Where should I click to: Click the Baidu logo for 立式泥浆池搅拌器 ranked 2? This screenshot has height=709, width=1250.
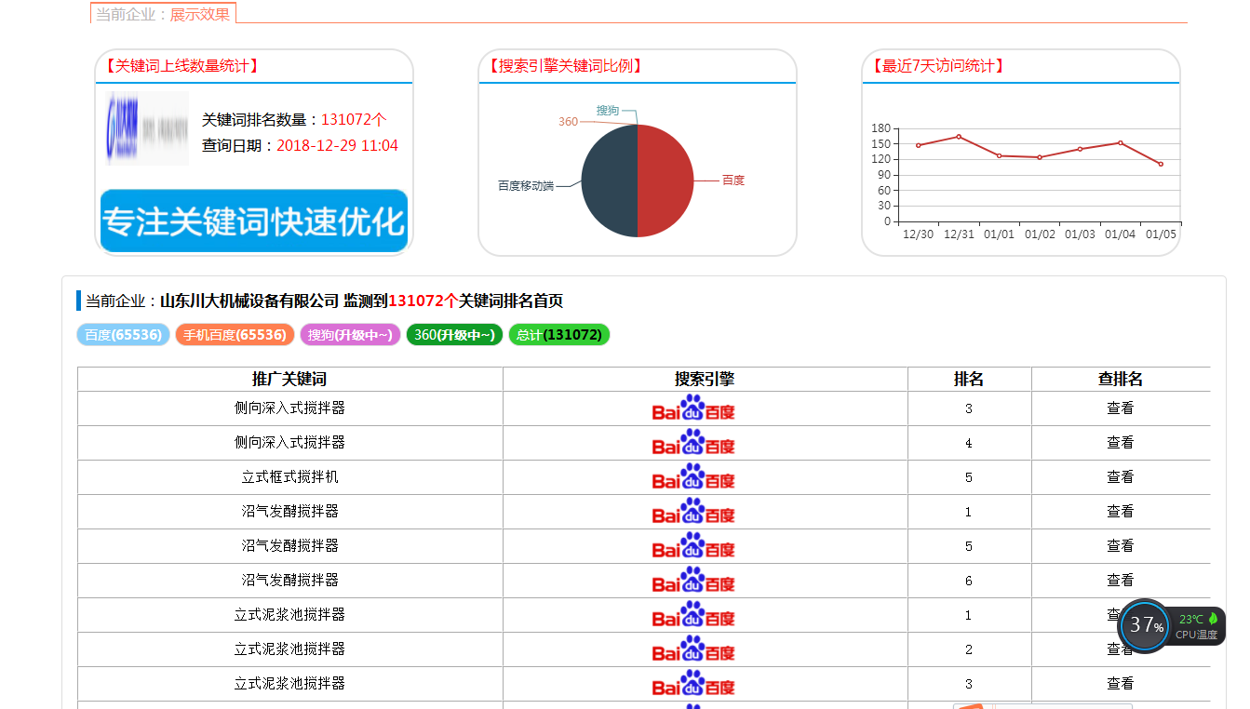click(693, 649)
